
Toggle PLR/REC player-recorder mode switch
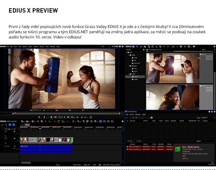tap(115, 47)
